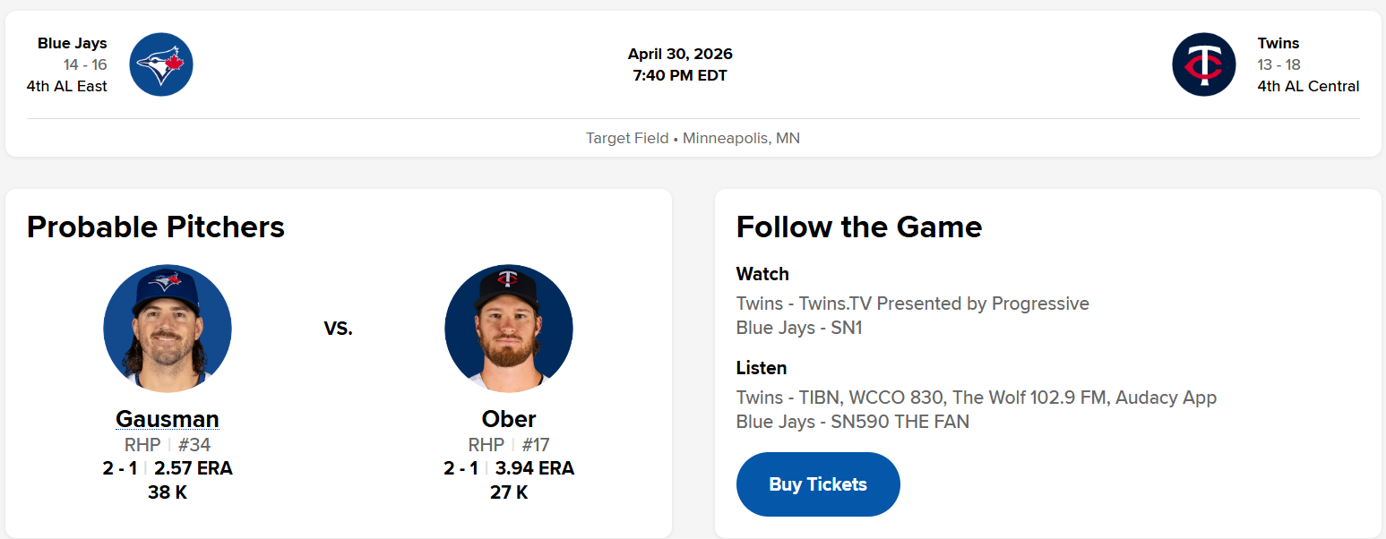Click the April 30, 2026 game date

pyautogui.click(x=680, y=54)
